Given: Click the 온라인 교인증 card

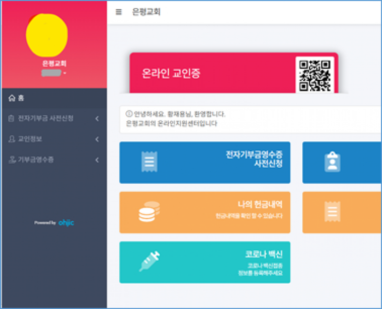Looking at the screenshot, I should (210, 74).
